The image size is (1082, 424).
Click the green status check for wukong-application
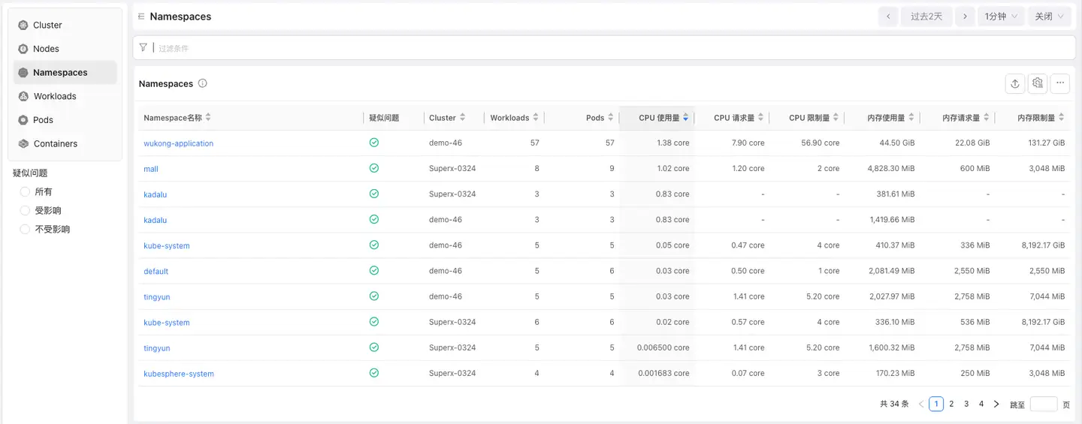pyautogui.click(x=374, y=143)
